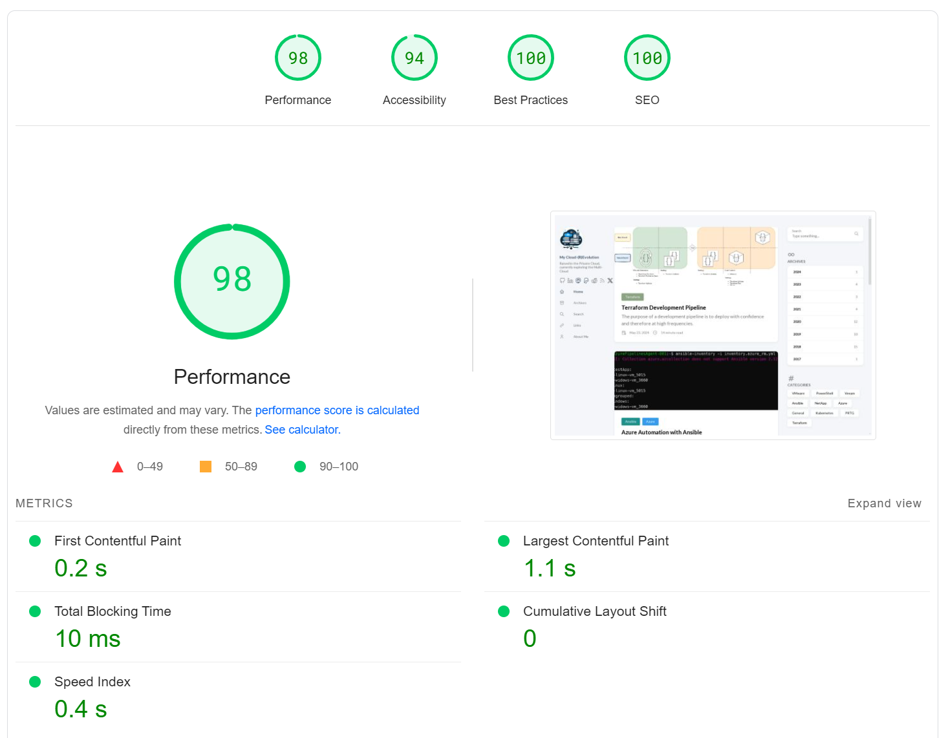948x738 pixels.
Task: Expand the First Contentful Paint metric
Action: tap(118, 541)
